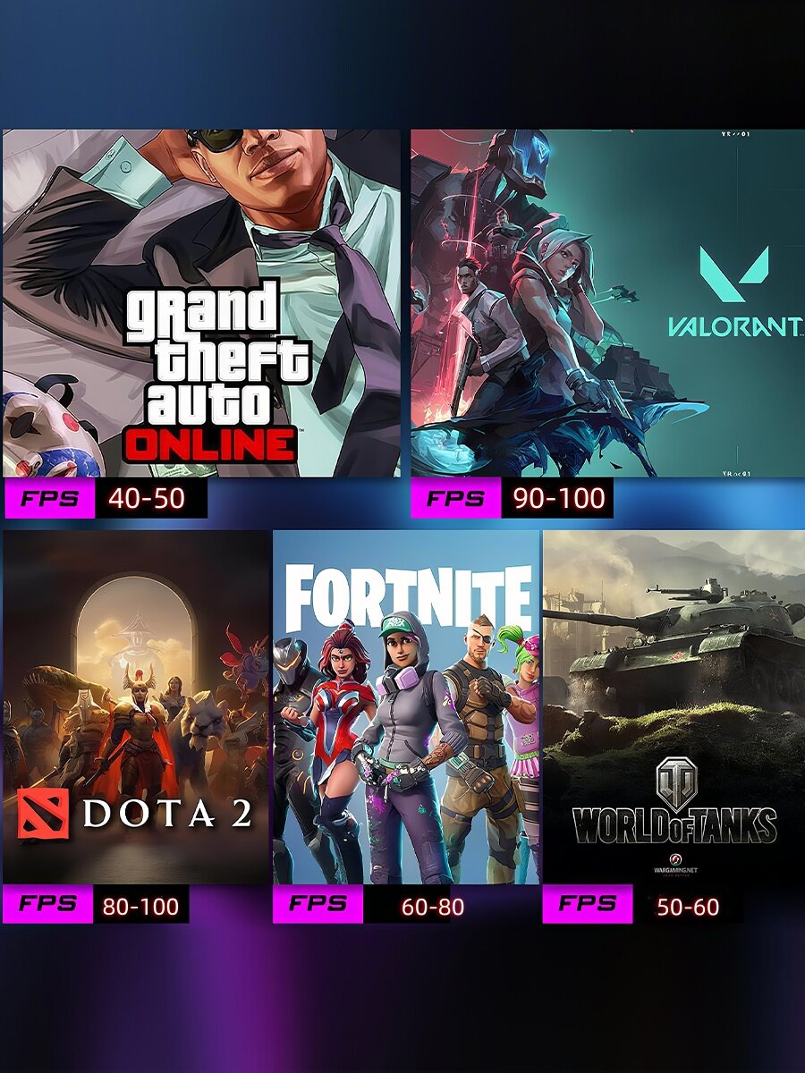Open the World of Tanks cover
Image resolution: width=805 pixels, height=1073 pixels.
click(674, 707)
